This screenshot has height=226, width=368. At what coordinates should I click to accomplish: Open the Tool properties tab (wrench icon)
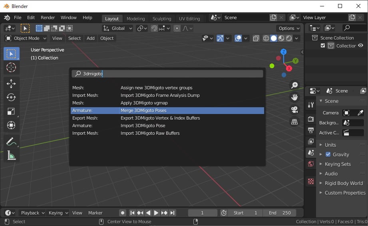coord(311,105)
